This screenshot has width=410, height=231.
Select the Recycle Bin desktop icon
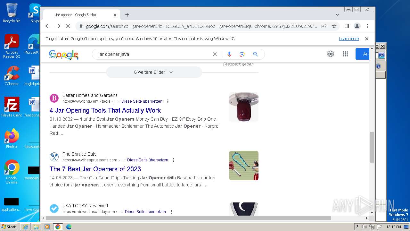coord(12,13)
